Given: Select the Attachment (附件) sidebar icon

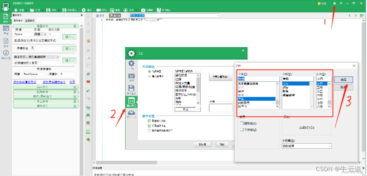Looking at the screenshot, I should coord(6,42).
